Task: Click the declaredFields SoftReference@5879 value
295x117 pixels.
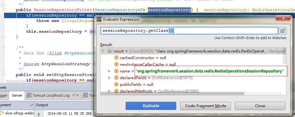Action: 172,78
